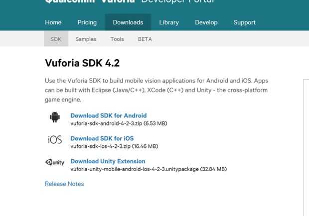Switch to the Samples sub-tab

coord(86,39)
